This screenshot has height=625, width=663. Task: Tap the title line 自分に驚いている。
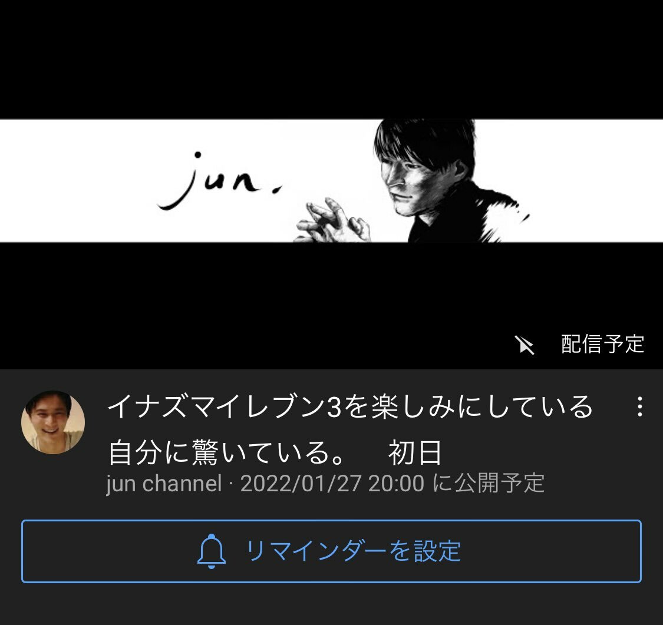[x=227, y=452]
